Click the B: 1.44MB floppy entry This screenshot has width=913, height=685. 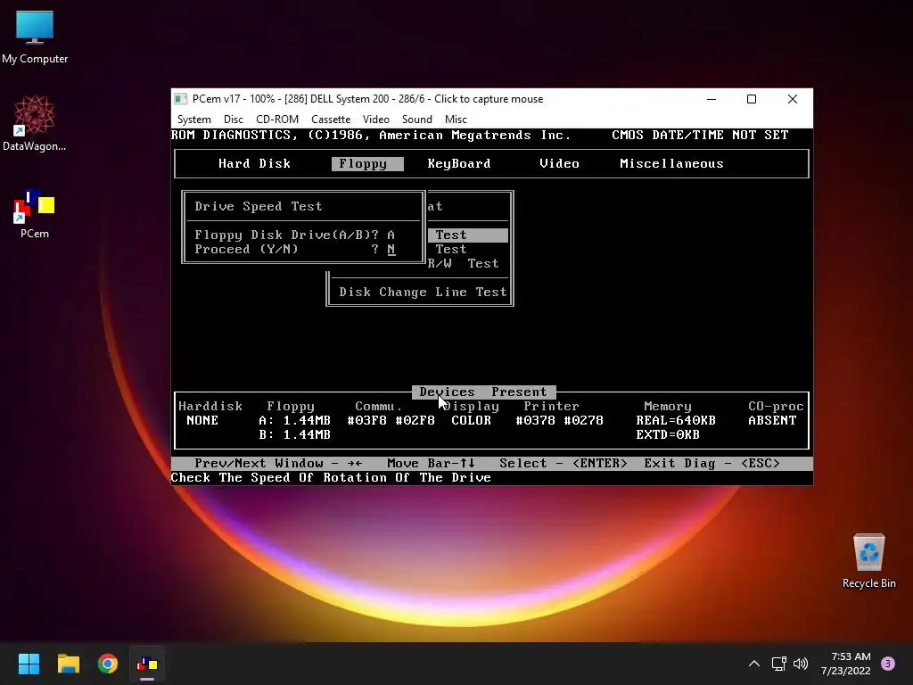click(294, 434)
